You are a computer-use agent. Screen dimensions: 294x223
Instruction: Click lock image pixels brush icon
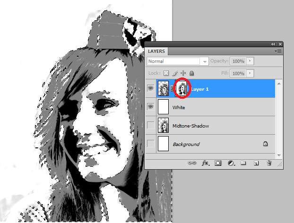coord(174,74)
